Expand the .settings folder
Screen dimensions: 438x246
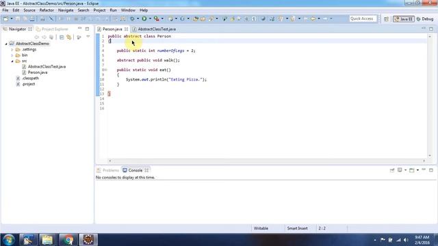point(12,50)
